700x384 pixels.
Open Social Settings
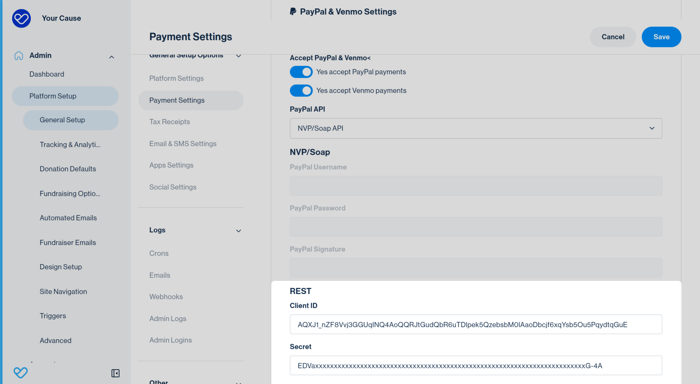point(173,187)
